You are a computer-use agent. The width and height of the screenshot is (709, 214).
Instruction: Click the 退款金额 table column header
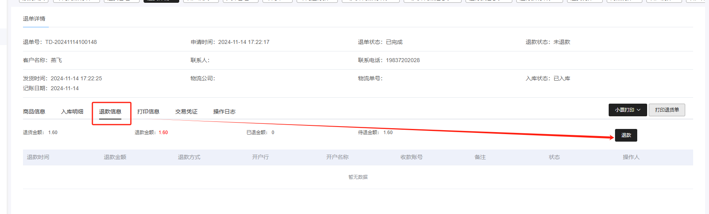[x=115, y=157]
